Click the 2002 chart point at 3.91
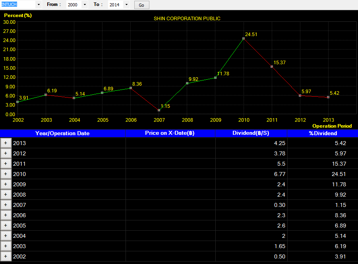The width and height of the screenshot is (358, 264). tap(17, 102)
